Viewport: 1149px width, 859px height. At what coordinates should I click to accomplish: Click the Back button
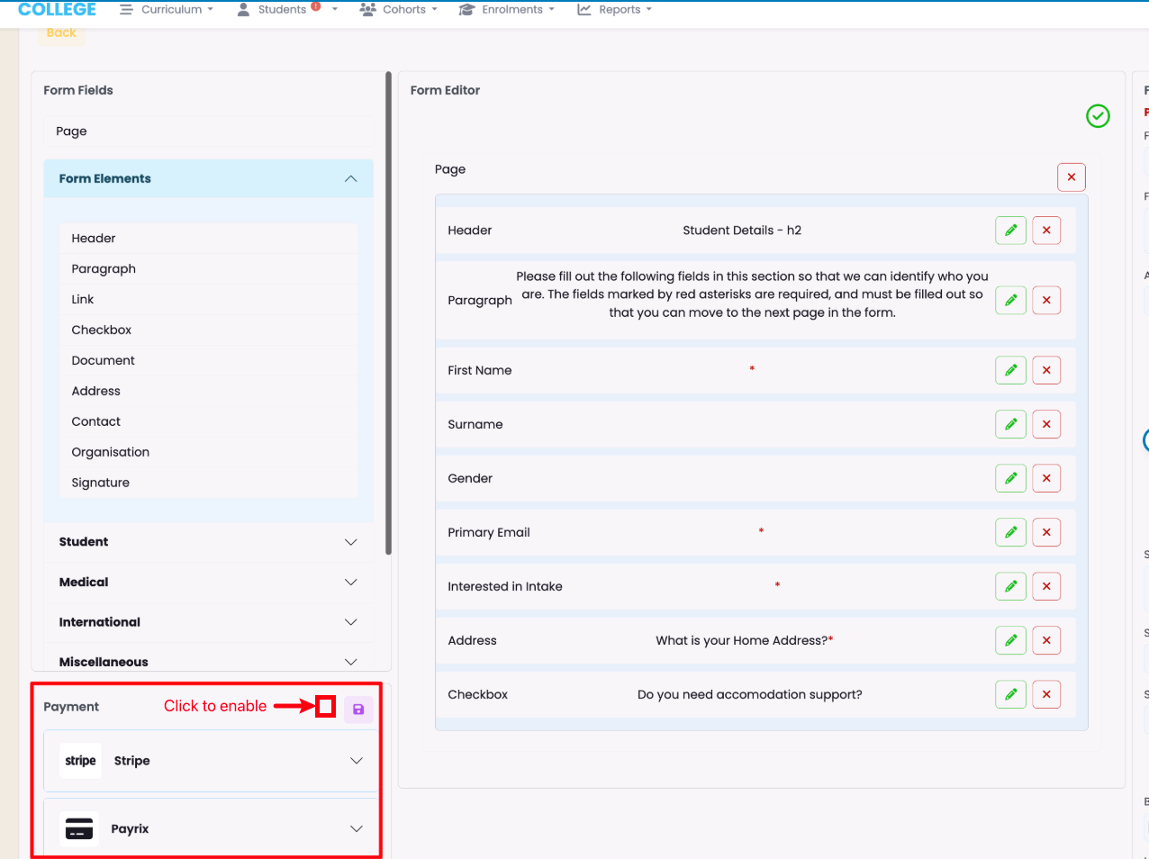[61, 33]
